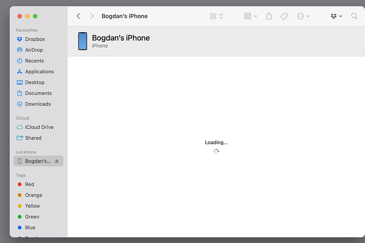
Task: Go back with the left chevron
Action: pos(78,16)
